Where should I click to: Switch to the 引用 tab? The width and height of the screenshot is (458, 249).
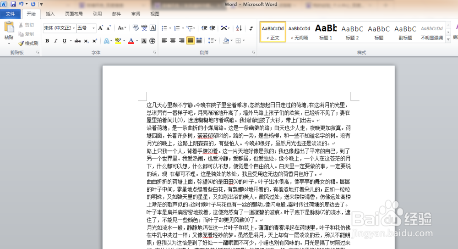click(x=97, y=14)
